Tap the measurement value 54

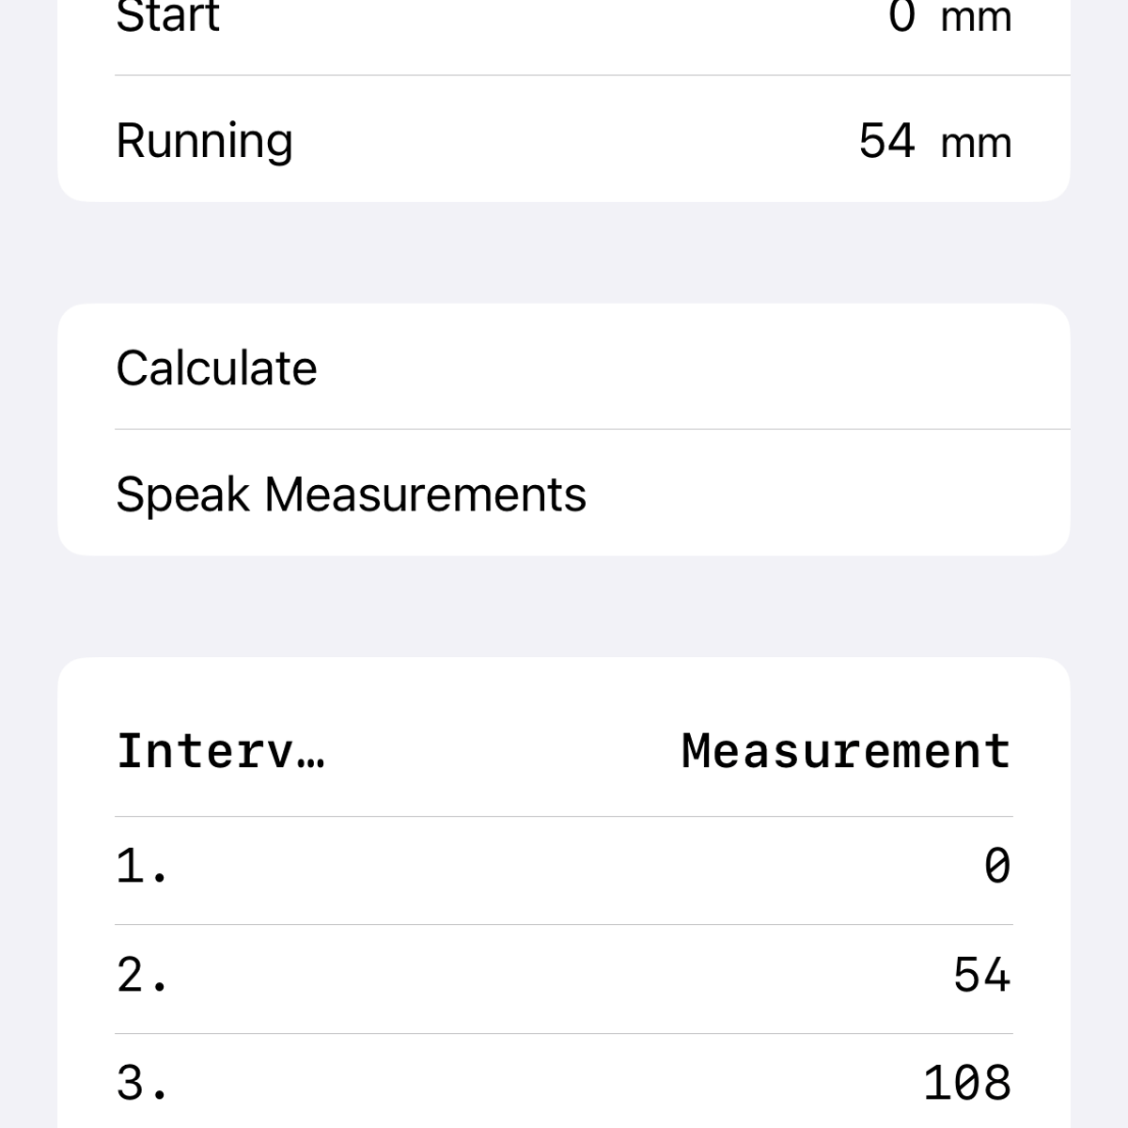981,976
